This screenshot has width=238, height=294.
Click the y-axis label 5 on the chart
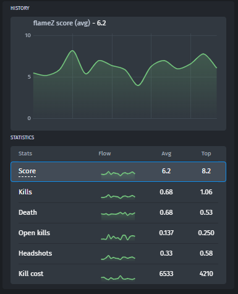(29, 77)
